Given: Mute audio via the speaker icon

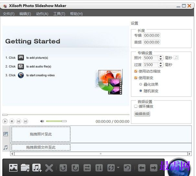Looking at the screenshot, I should pyautogui.click(x=42, y=121).
